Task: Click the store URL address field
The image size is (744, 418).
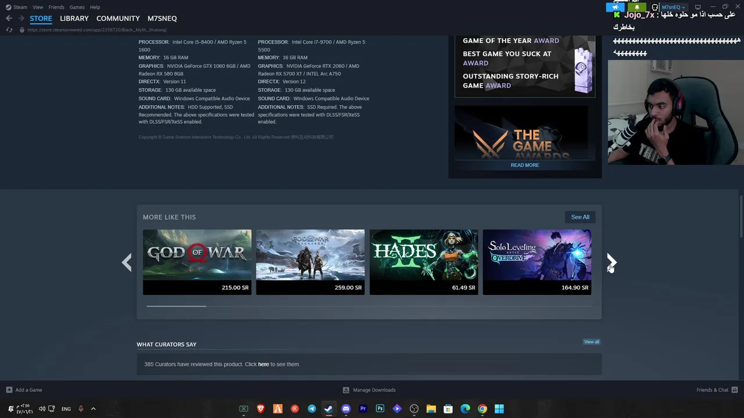Action: click(x=97, y=30)
